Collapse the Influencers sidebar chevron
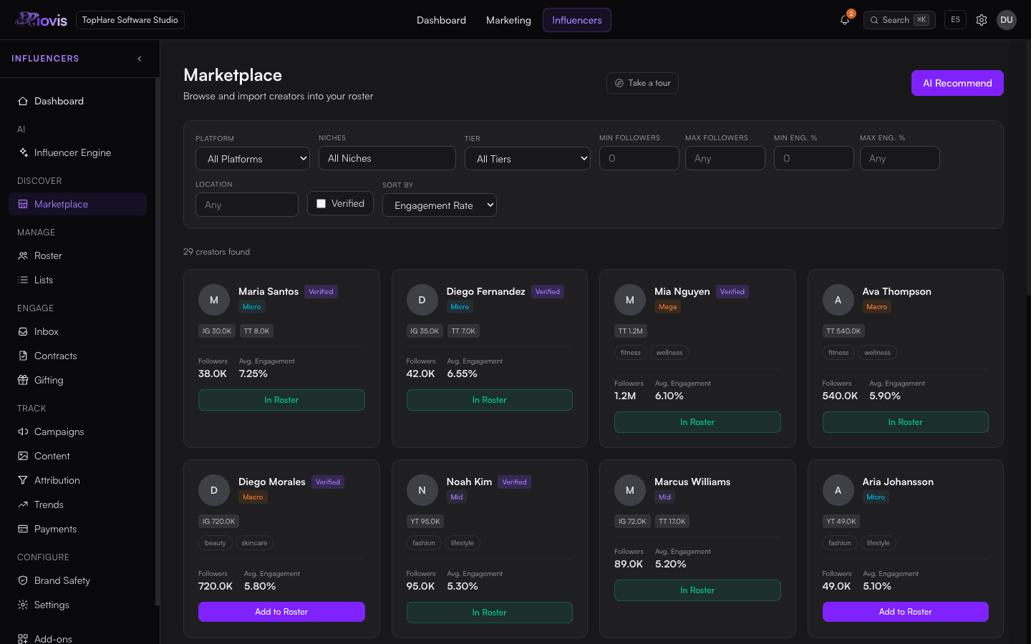 point(140,59)
